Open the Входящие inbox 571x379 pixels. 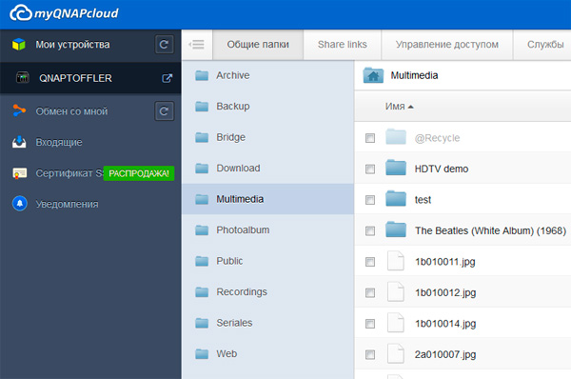pyautogui.click(x=59, y=142)
